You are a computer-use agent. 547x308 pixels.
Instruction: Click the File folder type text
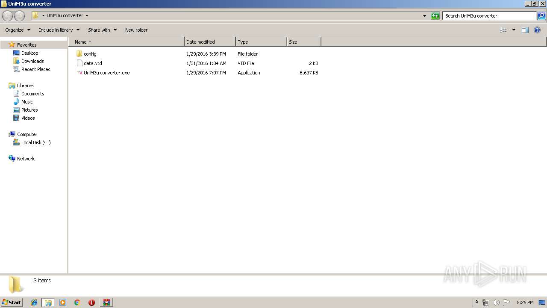coord(248,54)
